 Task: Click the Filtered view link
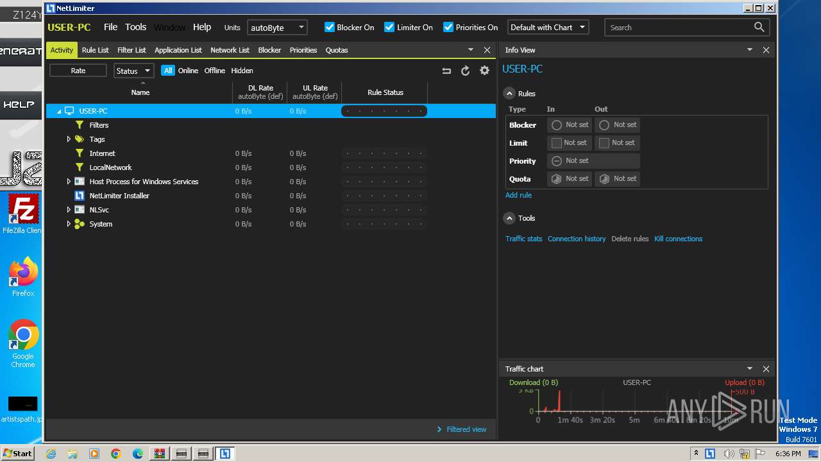tap(466, 429)
